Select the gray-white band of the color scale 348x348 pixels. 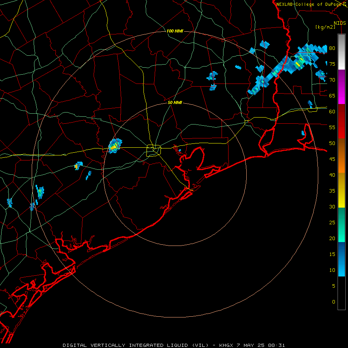click(341, 52)
